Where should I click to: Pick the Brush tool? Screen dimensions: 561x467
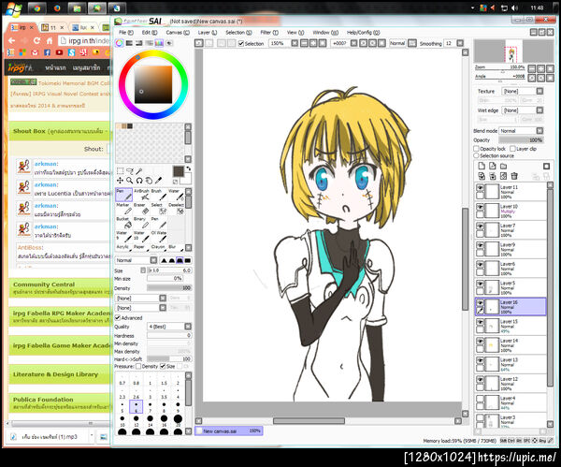pyautogui.click(x=159, y=195)
